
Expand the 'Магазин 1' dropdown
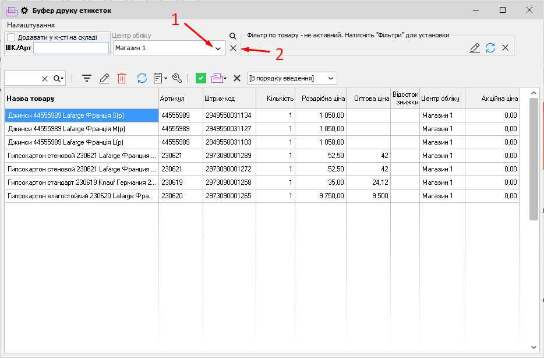pyautogui.click(x=218, y=48)
